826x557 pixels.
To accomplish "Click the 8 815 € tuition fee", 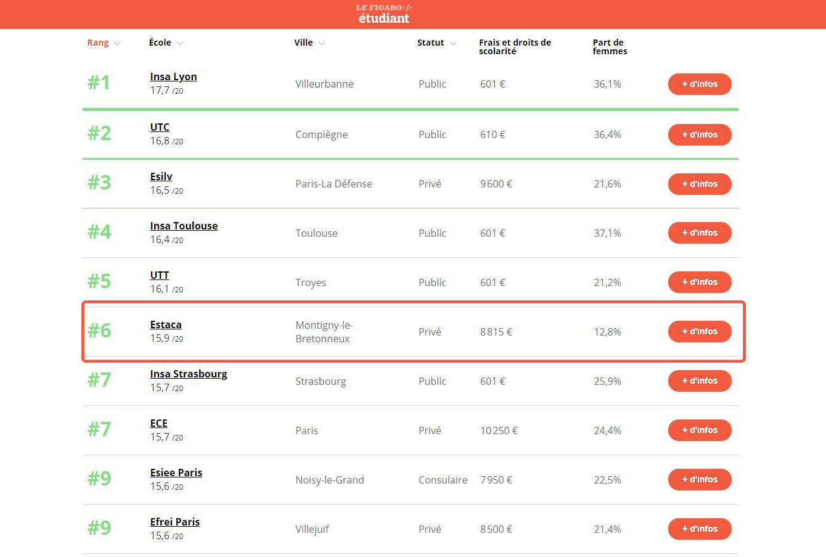I will coord(496,332).
